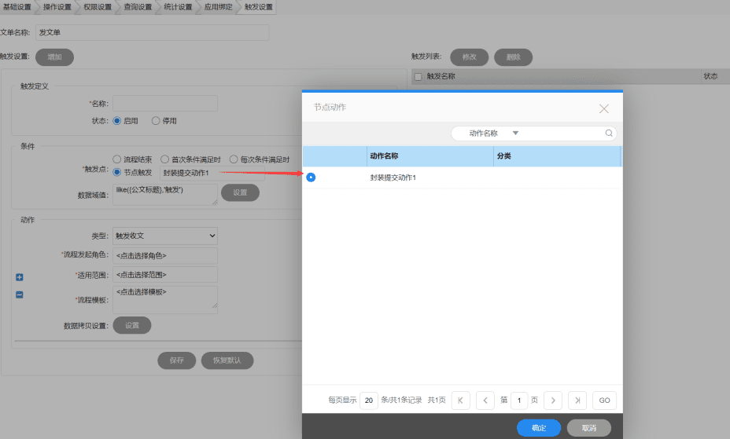This screenshot has height=439, width=730.
Task: Go to next page icon
Action: click(x=553, y=401)
